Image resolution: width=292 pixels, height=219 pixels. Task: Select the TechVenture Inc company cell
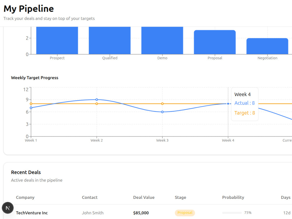32,213
